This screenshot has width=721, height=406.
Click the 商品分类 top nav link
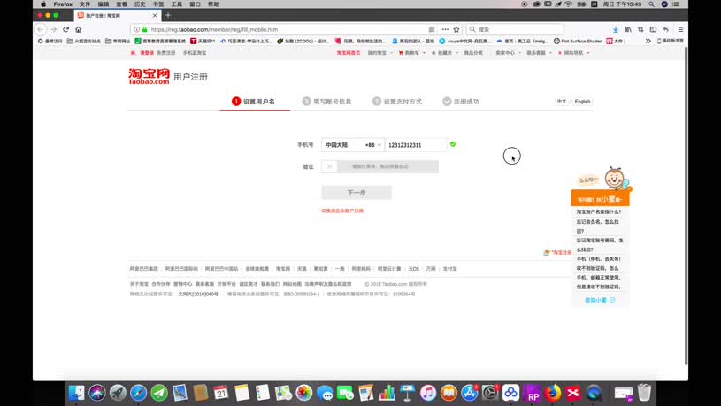click(x=473, y=53)
